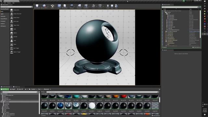This screenshot has height=117, width=208.
Task: Open the Filters dropdown in Content Browser
Action: 43,92
